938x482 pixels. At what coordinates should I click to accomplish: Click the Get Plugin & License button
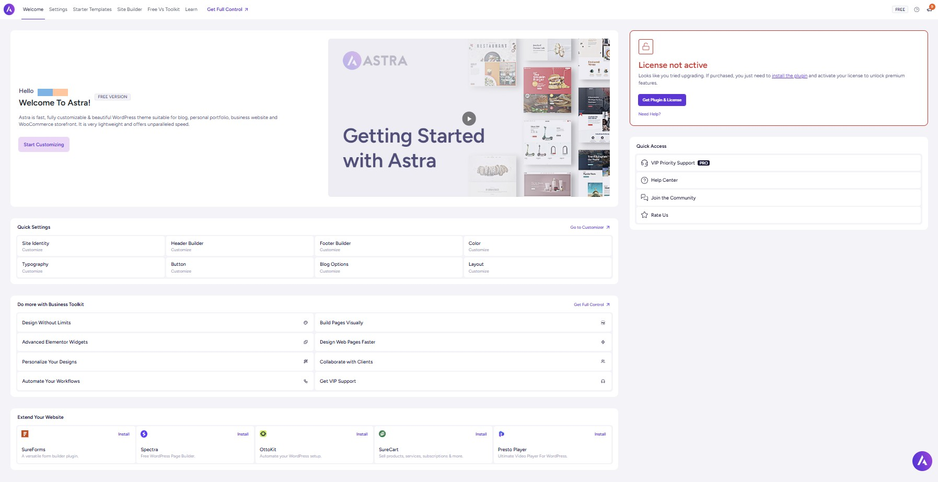tap(662, 100)
